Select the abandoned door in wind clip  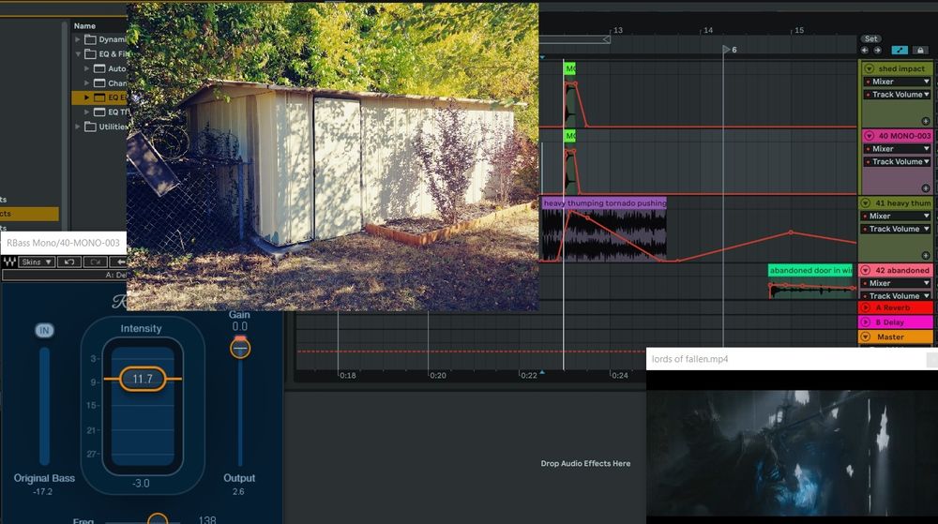coord(810,271)
